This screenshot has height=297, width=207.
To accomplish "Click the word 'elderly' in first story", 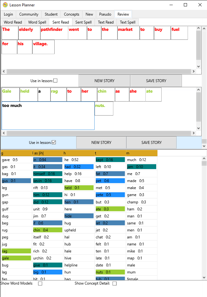I will coord(26,30).
